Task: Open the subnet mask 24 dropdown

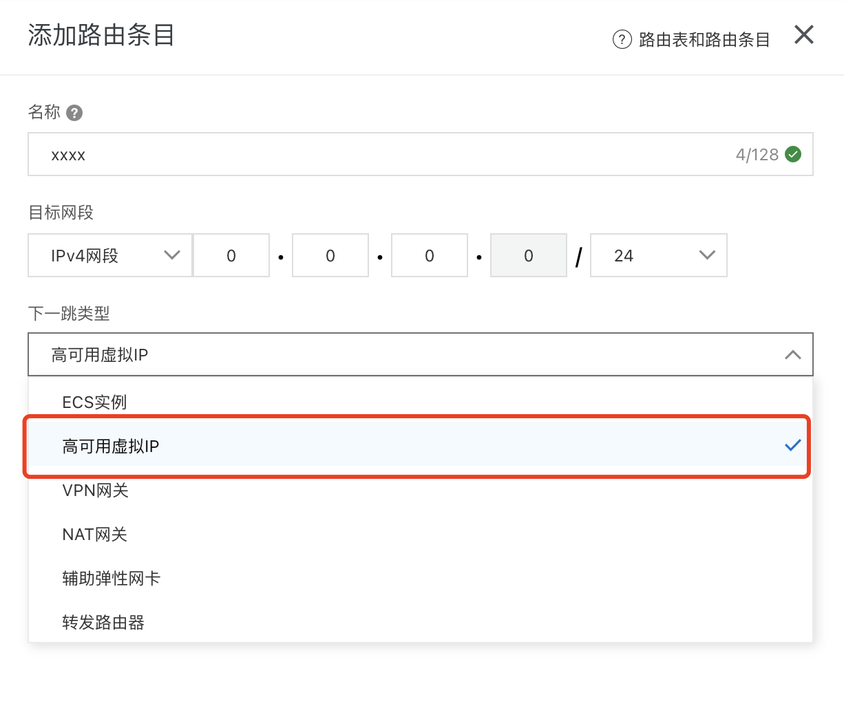Action: [x=659, y=255]
